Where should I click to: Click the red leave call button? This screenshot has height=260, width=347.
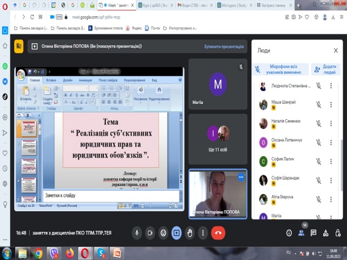[218, 232]
